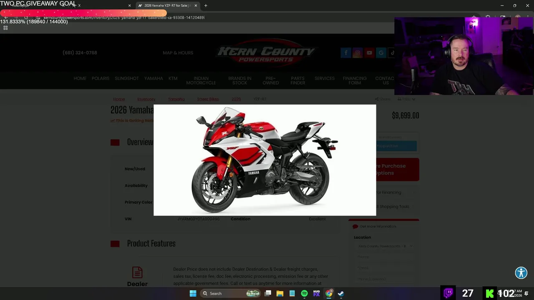This screenshot has width=534, height=300.
Task: Open the YAMAHA menu item
Action: pyautogui.click(x=154, y=78)
